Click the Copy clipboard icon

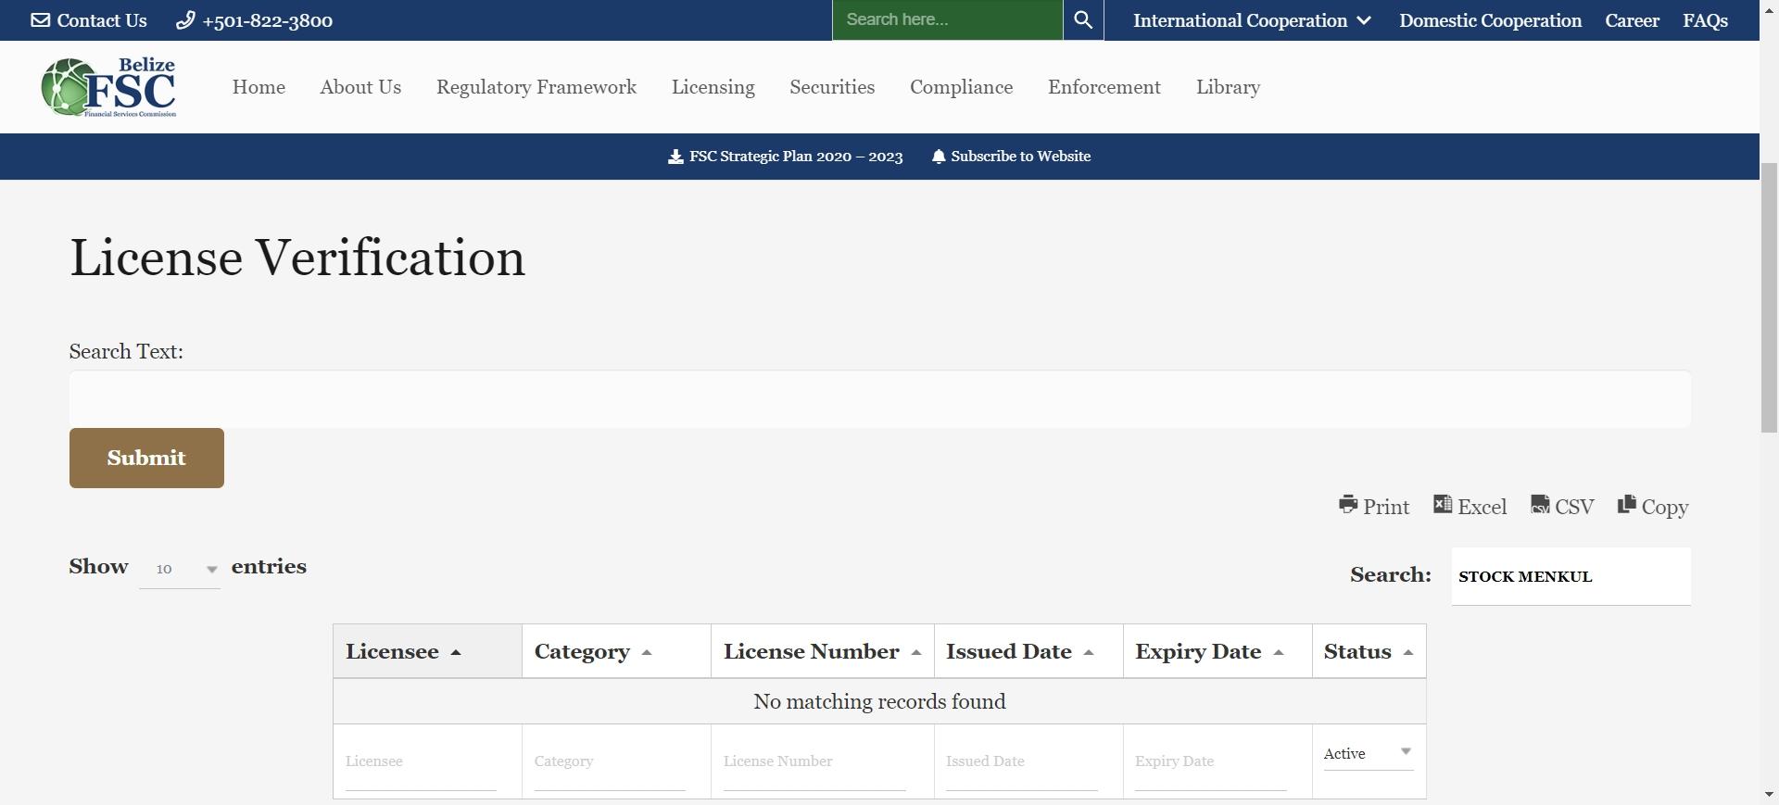tap(1627, 504)
